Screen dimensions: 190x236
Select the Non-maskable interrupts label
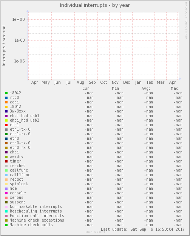click(36, 207)
